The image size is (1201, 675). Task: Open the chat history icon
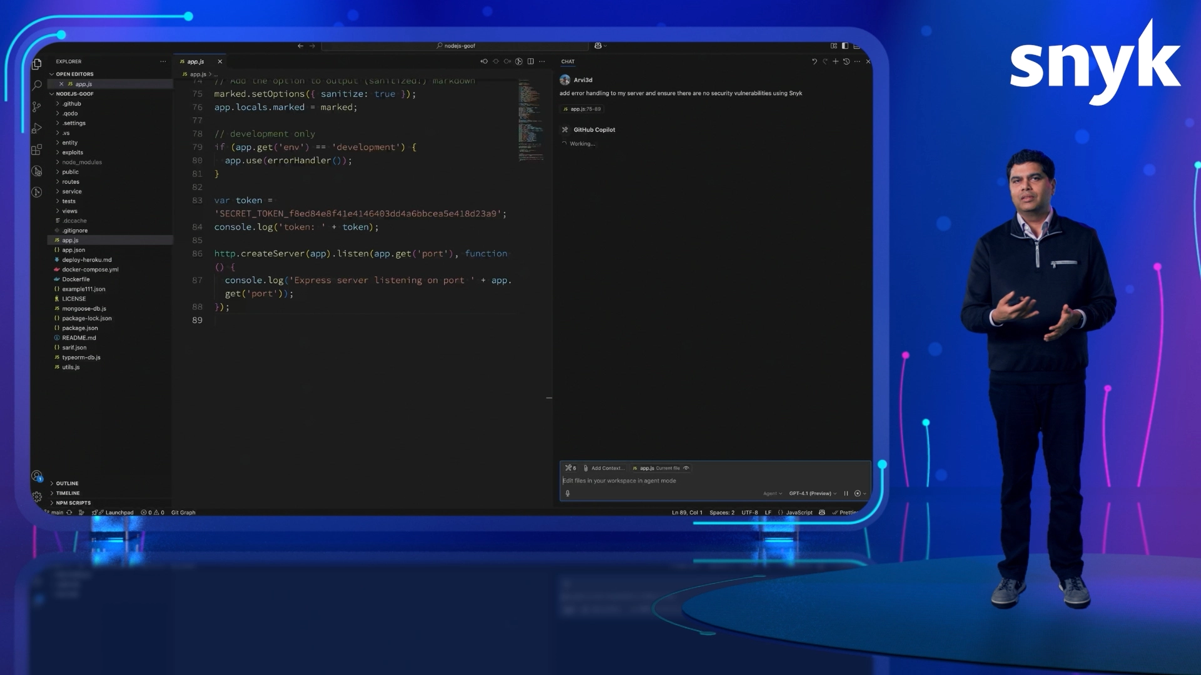[x=846, y=61]
